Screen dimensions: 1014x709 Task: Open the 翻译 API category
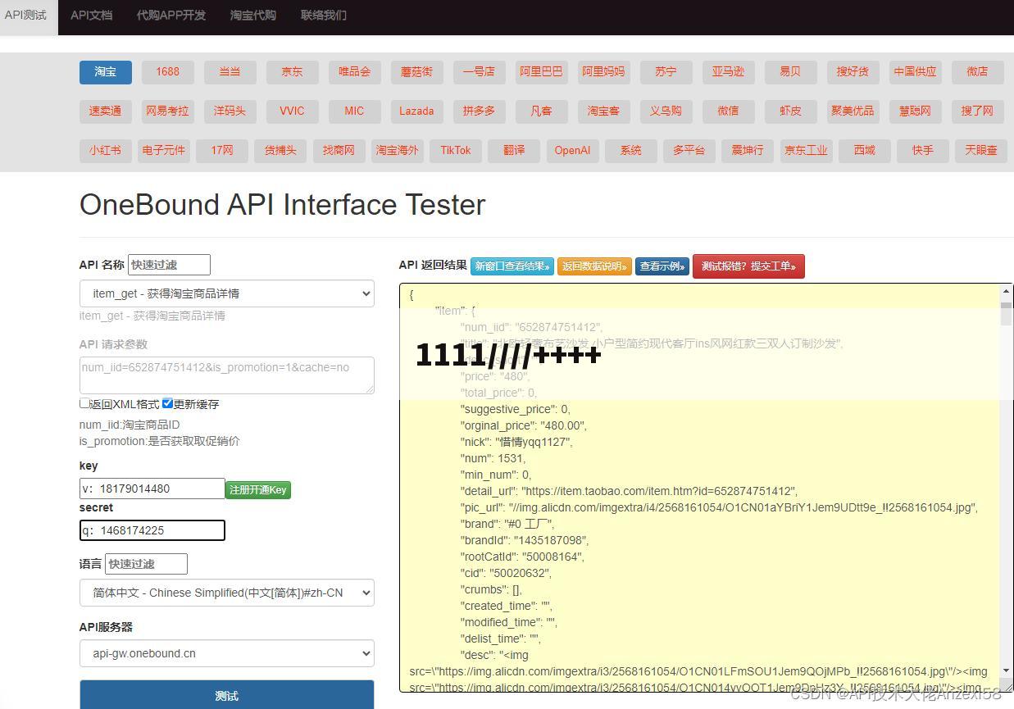tap(514, 150)
